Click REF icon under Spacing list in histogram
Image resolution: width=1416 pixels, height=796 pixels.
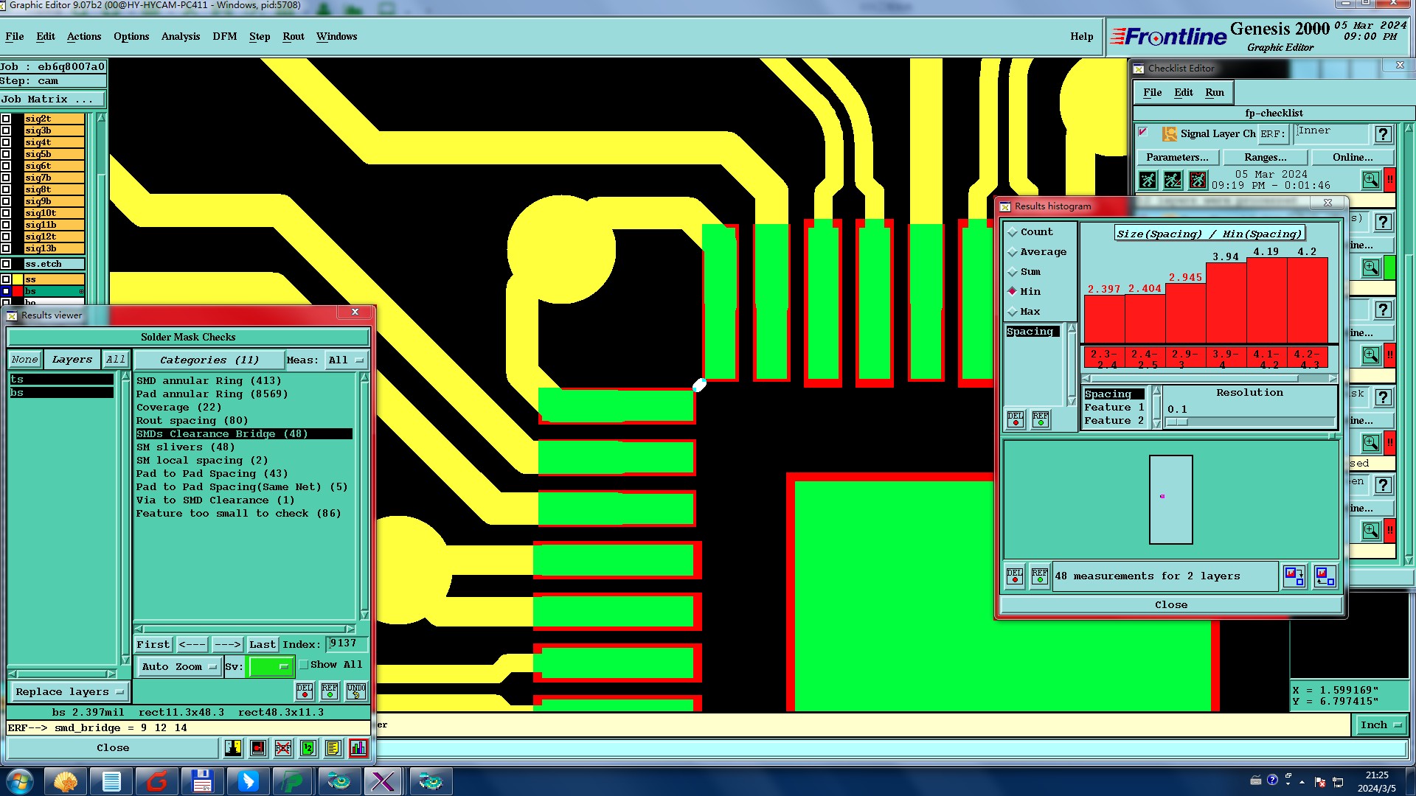(1041, 419)
